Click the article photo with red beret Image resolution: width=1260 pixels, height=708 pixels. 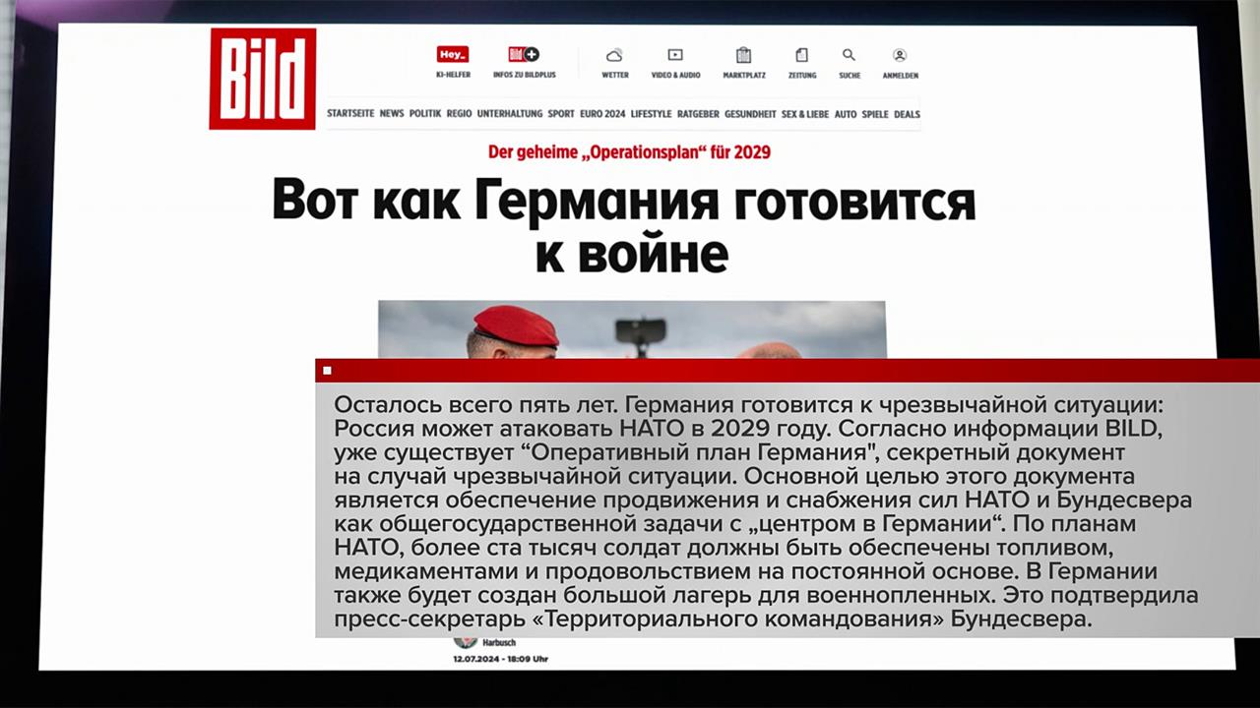coord(632,329)
